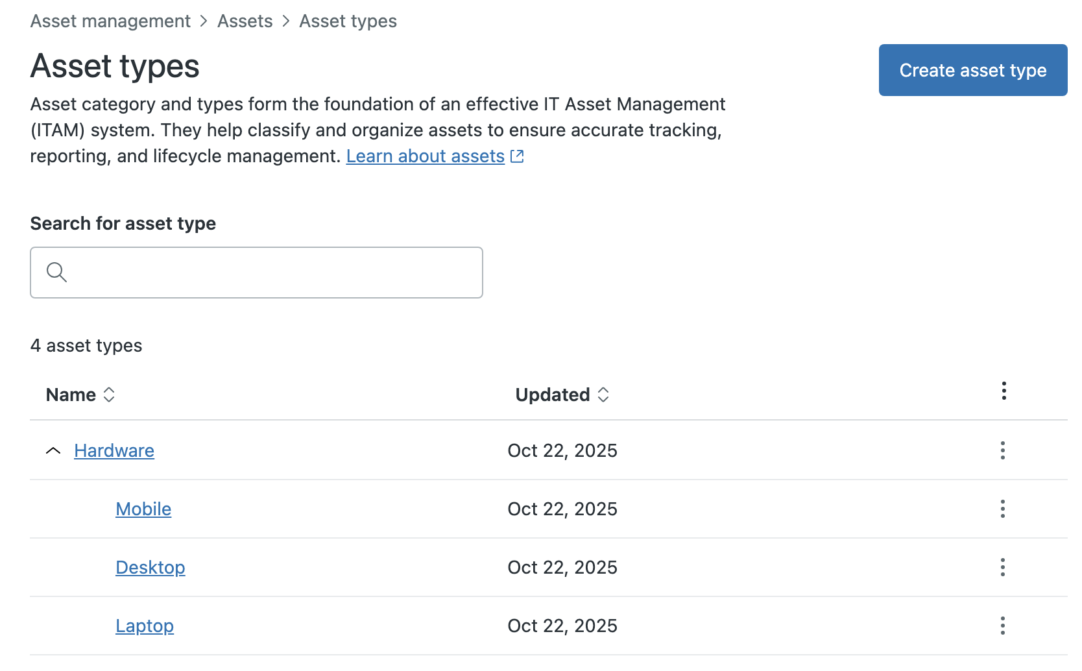This screenshot has height=671, width=1082.
Task: Collapse the Hardware asset type row
Action: [x=53, y=451]
